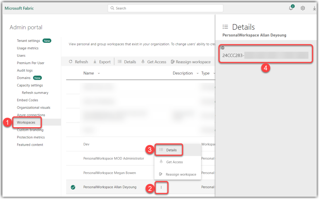319x199 pixels.
Task: Click the download icon in the top bar
Action: pos(314,8)
